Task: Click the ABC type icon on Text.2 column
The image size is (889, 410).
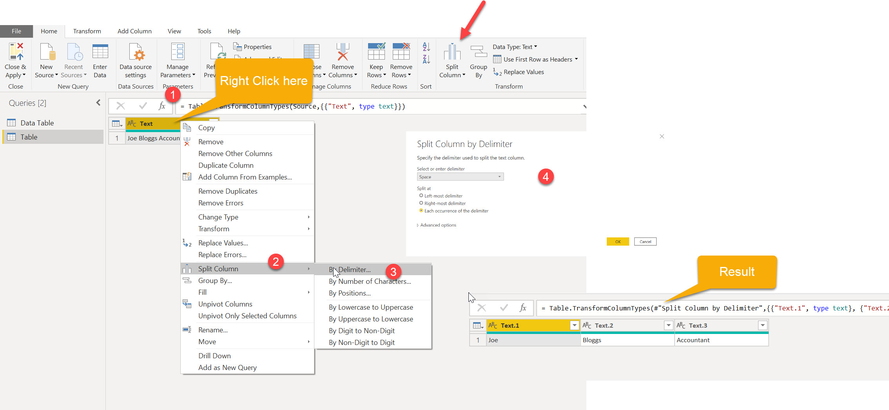Action: 587,325
